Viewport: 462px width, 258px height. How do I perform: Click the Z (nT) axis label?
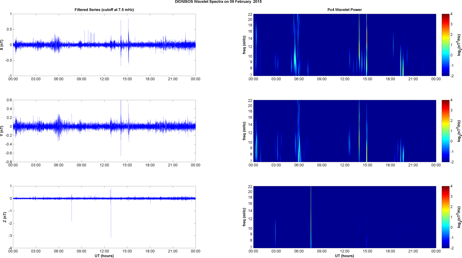coord(4,217)
